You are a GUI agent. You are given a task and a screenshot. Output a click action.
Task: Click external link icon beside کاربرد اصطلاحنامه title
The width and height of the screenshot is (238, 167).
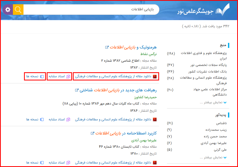coord(92,133)
